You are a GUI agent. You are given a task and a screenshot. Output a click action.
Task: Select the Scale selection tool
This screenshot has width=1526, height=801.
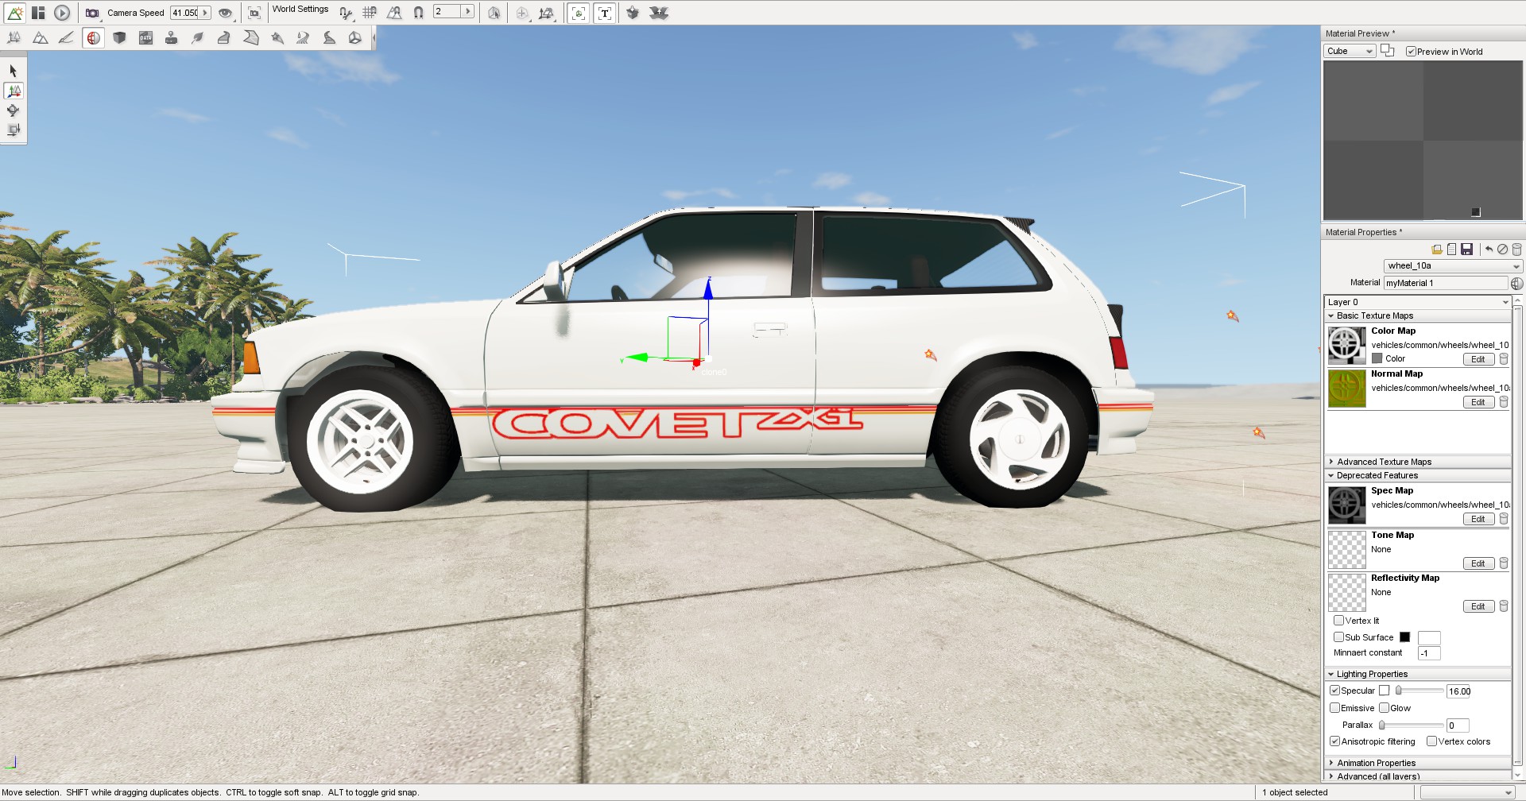click(x=14, y=130)
